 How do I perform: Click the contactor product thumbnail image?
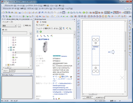click(45, 47)
